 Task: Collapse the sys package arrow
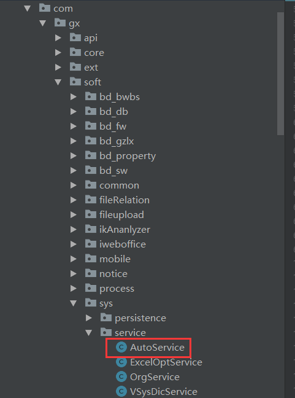74,303
